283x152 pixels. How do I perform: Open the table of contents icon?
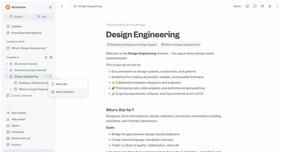(x=270, y=6)
